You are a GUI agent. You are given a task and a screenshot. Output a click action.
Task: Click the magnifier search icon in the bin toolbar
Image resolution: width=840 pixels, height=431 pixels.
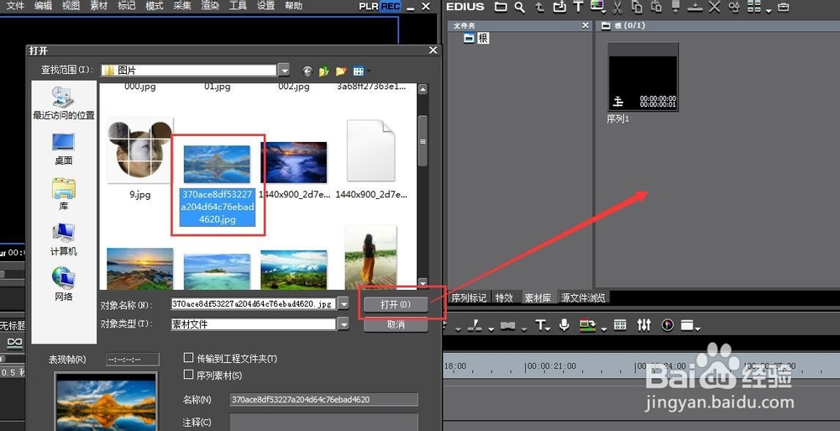pos(520,7)
